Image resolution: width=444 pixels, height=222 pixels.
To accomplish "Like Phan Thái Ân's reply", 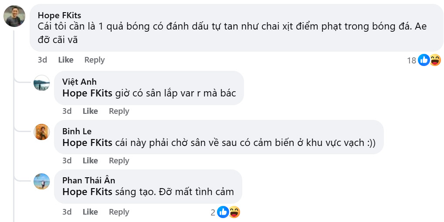I will coord(90,212).
